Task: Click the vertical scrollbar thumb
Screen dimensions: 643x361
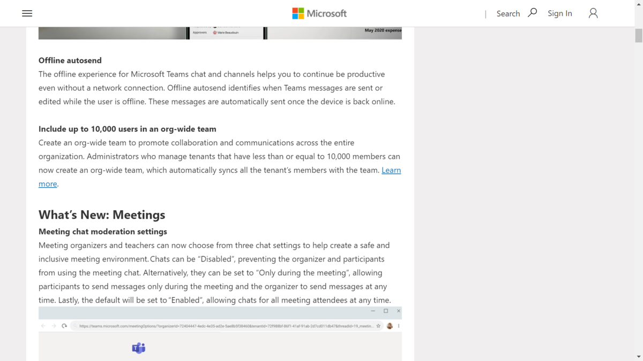Action: pos(639,35)
